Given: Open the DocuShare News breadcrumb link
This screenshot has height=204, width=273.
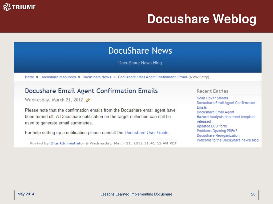Looking at the screenshot, I should click(97, 77).
